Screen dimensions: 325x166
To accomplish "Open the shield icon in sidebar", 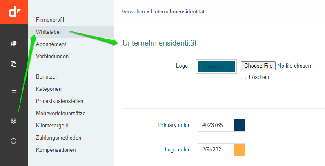I will 13,141.
